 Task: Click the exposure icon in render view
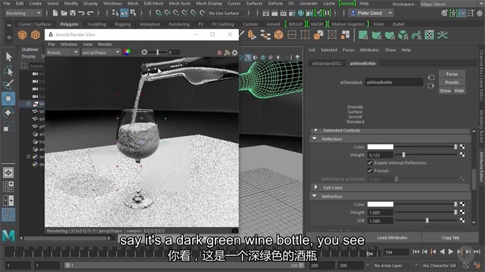144,52
